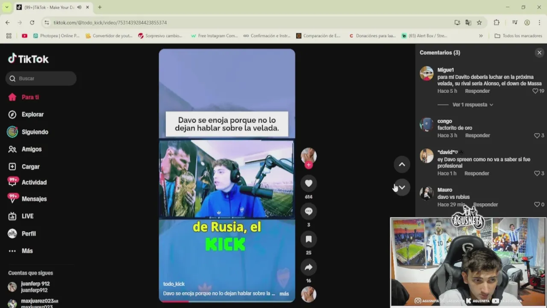547x308 pixels.
Task: Open Free Instagram Com... bookmark
Action: coord(214,36)
